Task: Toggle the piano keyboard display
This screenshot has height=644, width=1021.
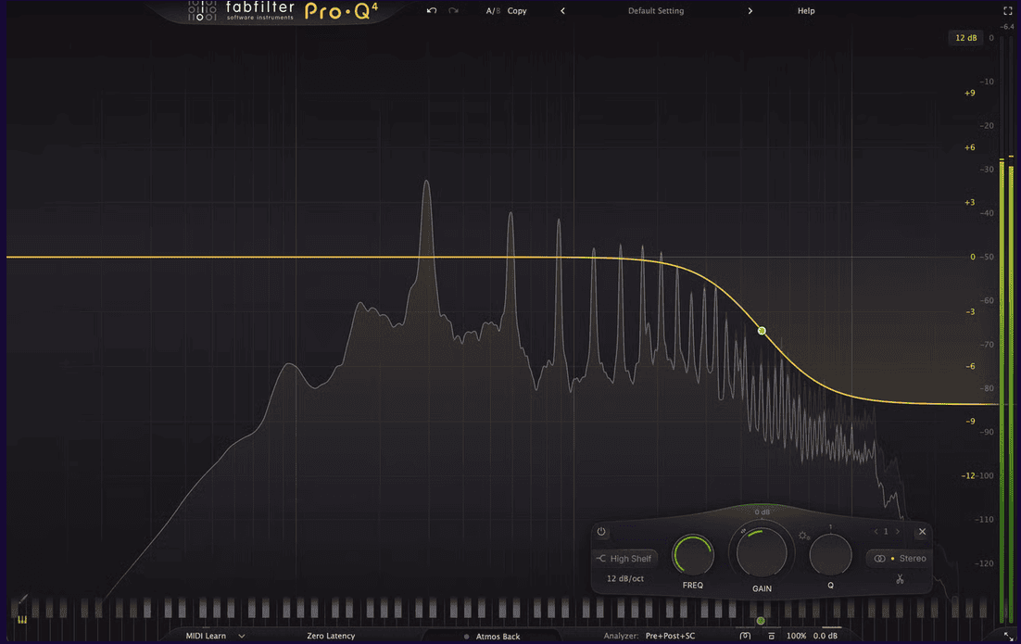Action: tap(22, 619)
